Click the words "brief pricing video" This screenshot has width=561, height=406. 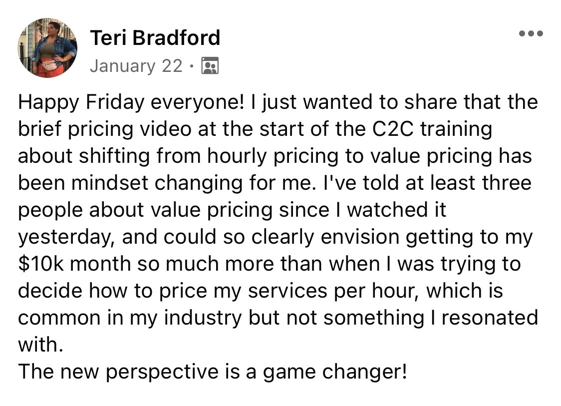105,129
